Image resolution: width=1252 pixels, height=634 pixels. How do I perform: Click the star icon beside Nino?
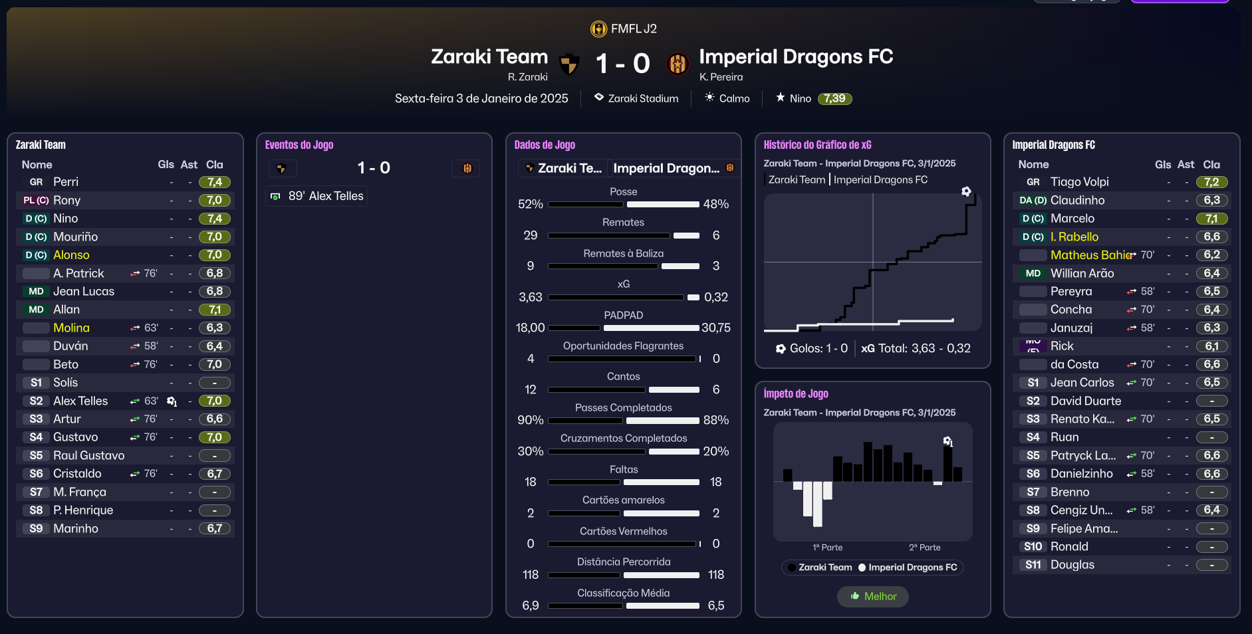[781, 98]
